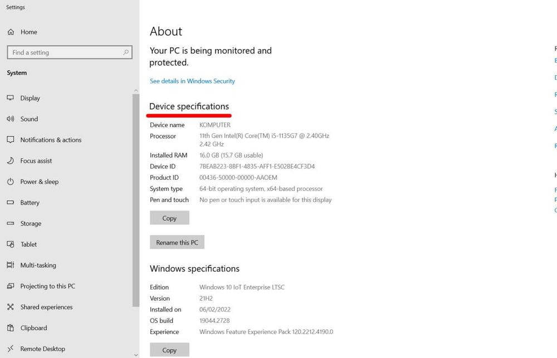Click the Tablet icon
The width and height of the screenshot is (557, 358).
(x=11, y=244)
